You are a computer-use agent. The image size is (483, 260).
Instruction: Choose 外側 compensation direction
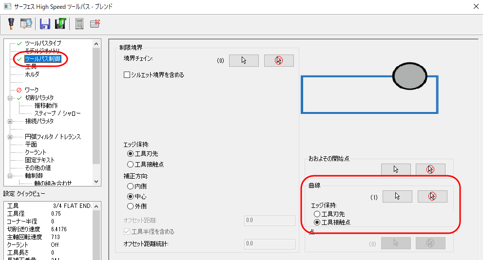click(x=130, y=206)
